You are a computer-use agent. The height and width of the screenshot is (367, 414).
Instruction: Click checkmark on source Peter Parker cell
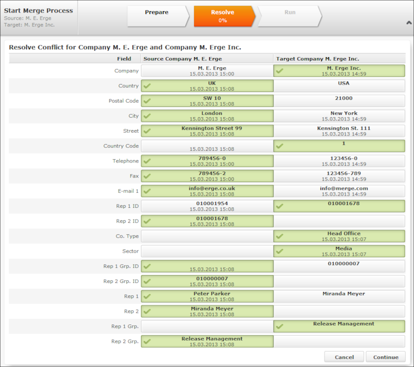click(x=147, y=296)
